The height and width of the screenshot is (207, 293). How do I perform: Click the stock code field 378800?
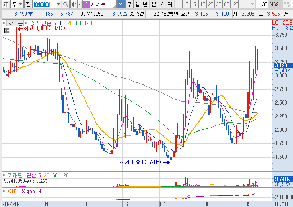click(44, 4)
